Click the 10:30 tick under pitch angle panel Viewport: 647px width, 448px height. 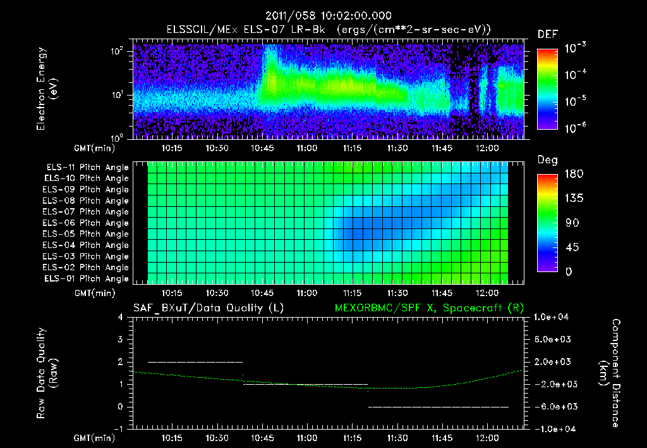217,293
